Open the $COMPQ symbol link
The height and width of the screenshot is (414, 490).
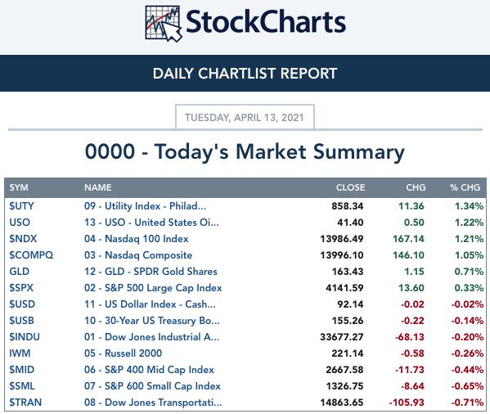[x=31, y=255]
